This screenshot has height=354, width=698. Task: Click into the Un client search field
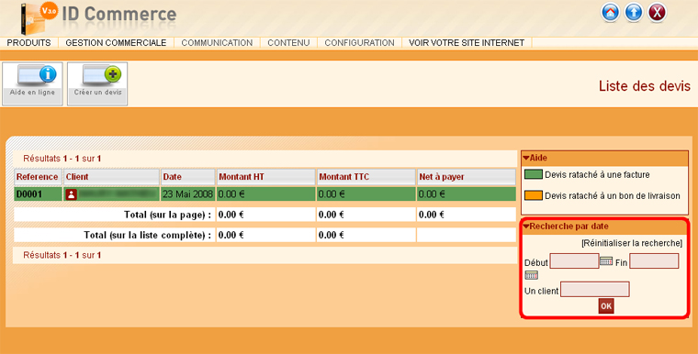(x=595, y=289)
